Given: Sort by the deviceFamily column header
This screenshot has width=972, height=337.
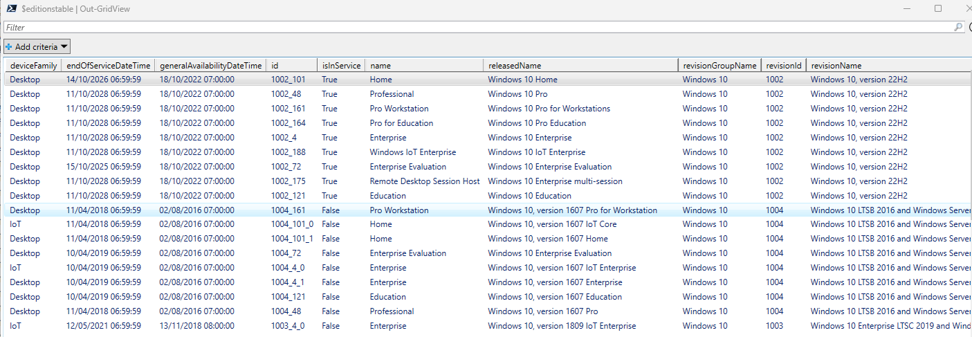Looking at the screenshot, I should [33, 66].
